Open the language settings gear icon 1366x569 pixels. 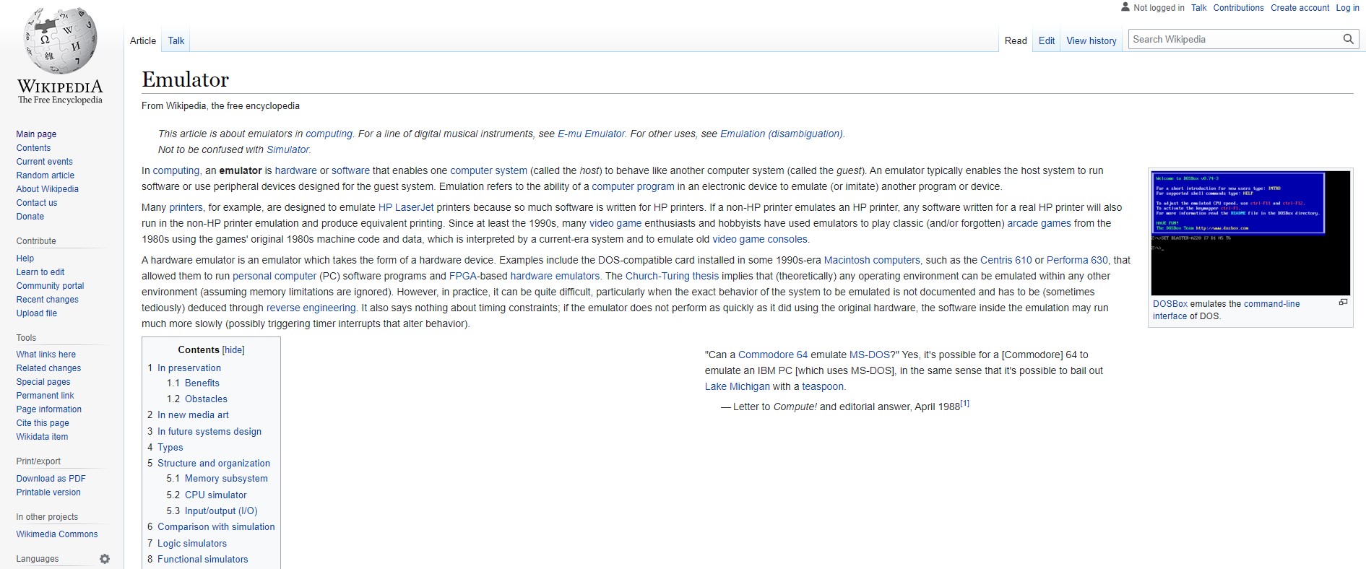click(105, 559)
